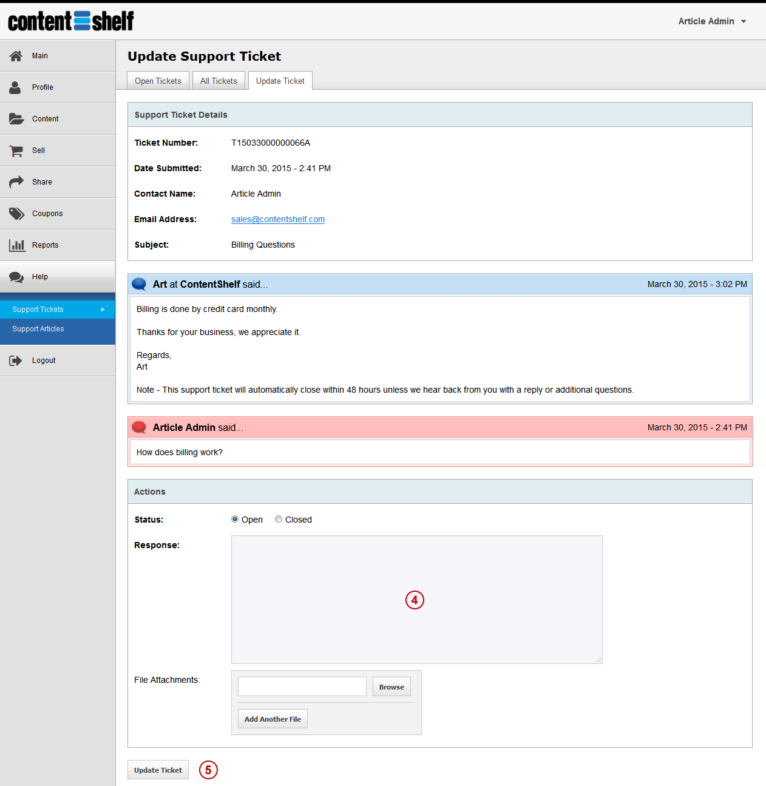This screenshot has width=766, height=786.
Task: Click the message How does billing work?
Action: pos(180,452)
